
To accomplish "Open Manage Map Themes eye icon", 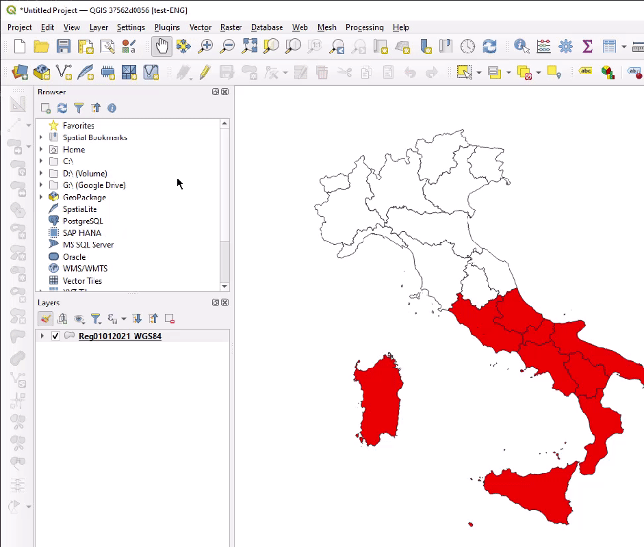I will 79,319.
